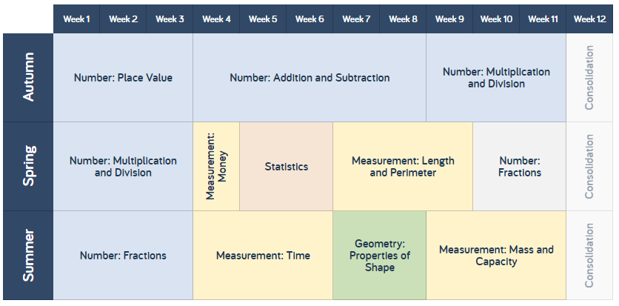Click the Week 12 column header
The width and height of the screenshot is (619, 306).
589,19
